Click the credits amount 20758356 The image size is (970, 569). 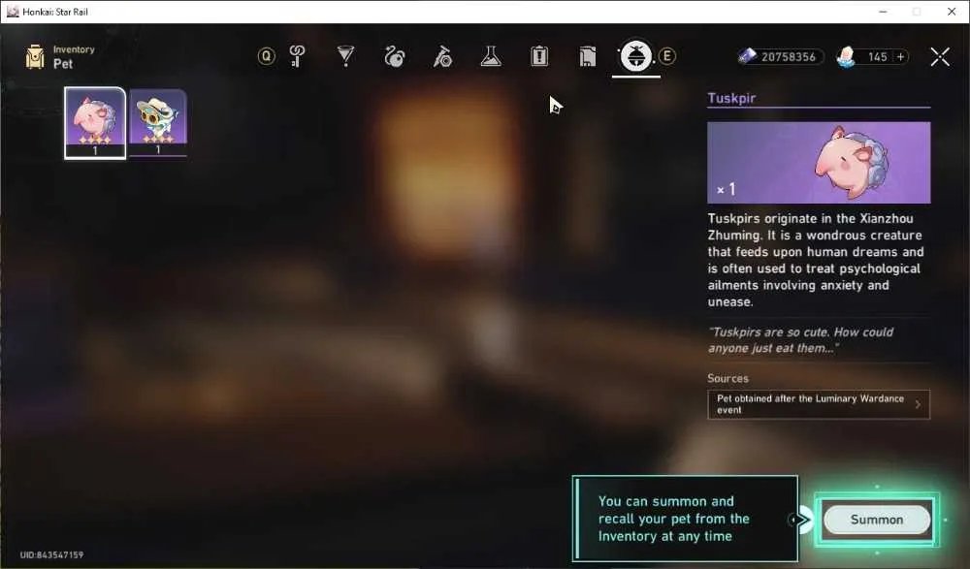coord(788,57)
